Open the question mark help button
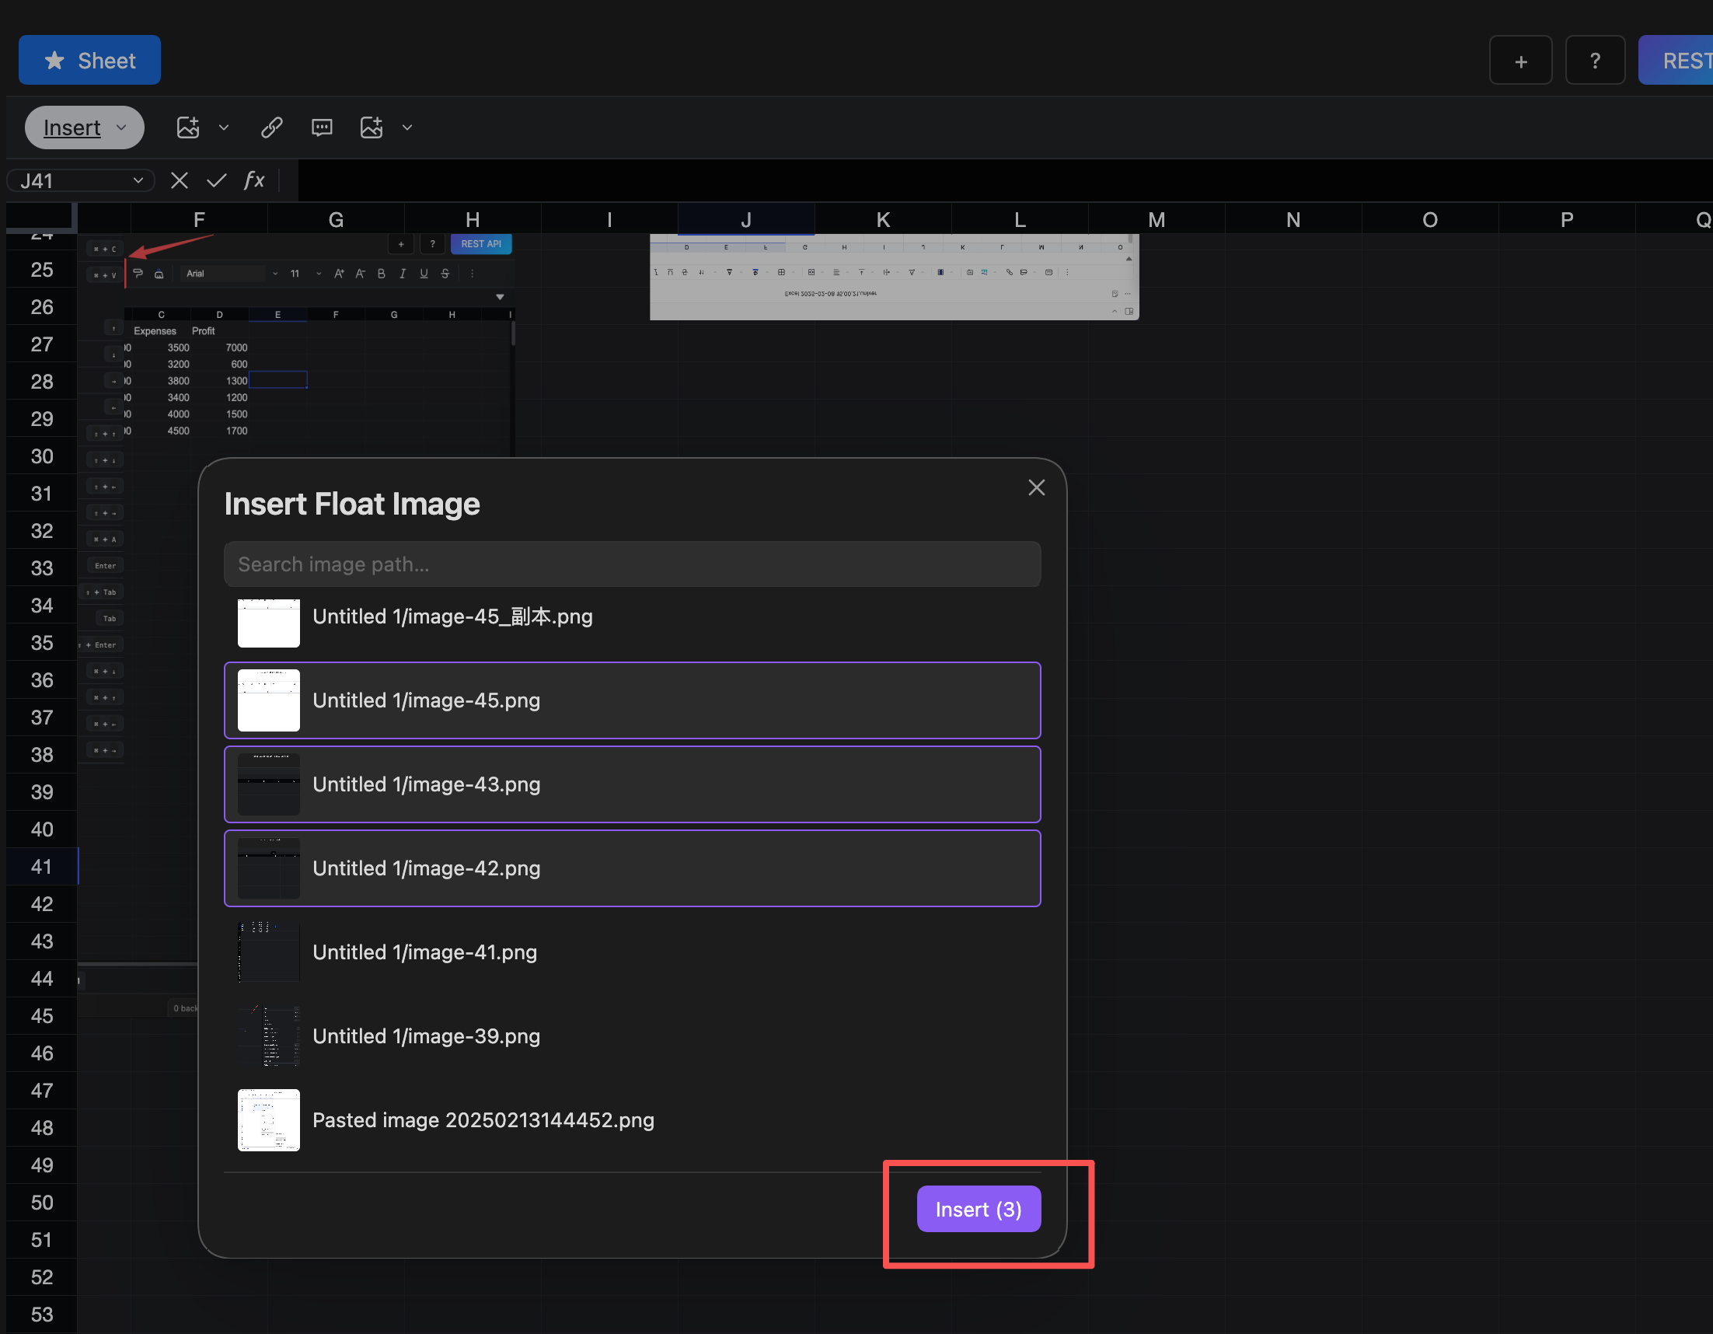This screenshot has height=1334, width=1713. (x=1595, y=61)
